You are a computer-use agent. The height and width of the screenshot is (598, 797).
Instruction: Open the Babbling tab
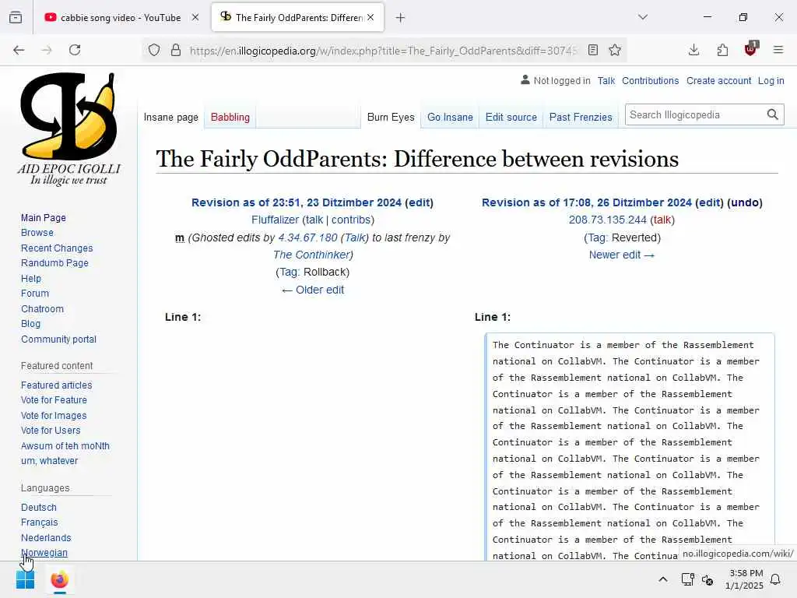point(230,117)
